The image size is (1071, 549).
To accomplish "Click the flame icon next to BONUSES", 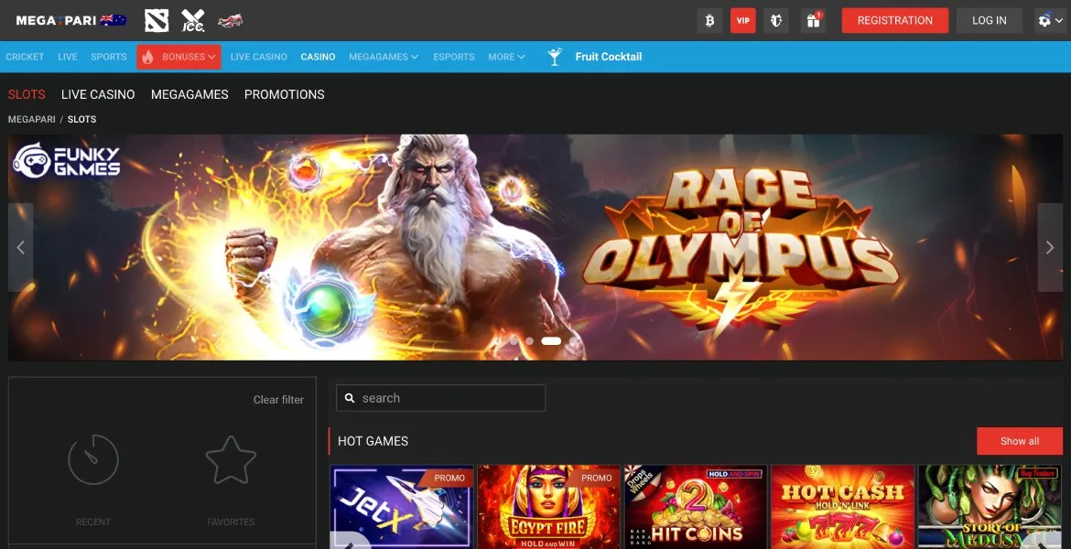I will pyautogui.click(x=147, y=56).
